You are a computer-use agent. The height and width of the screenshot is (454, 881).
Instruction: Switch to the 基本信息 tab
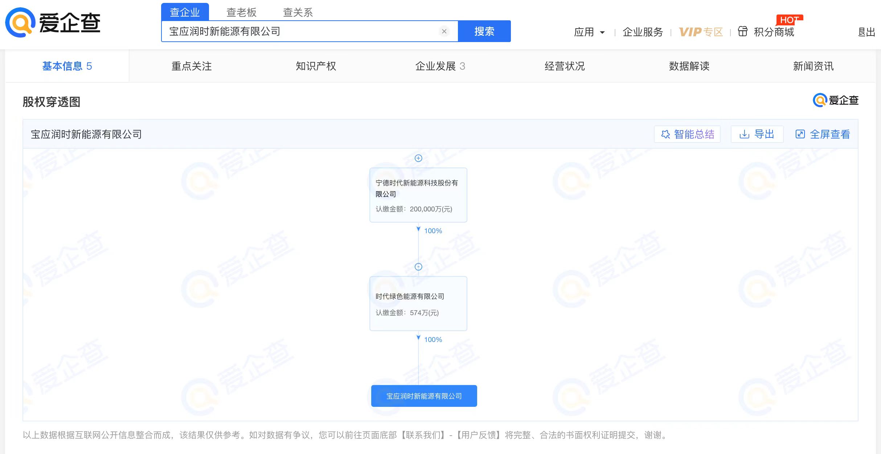click(67, 66)
